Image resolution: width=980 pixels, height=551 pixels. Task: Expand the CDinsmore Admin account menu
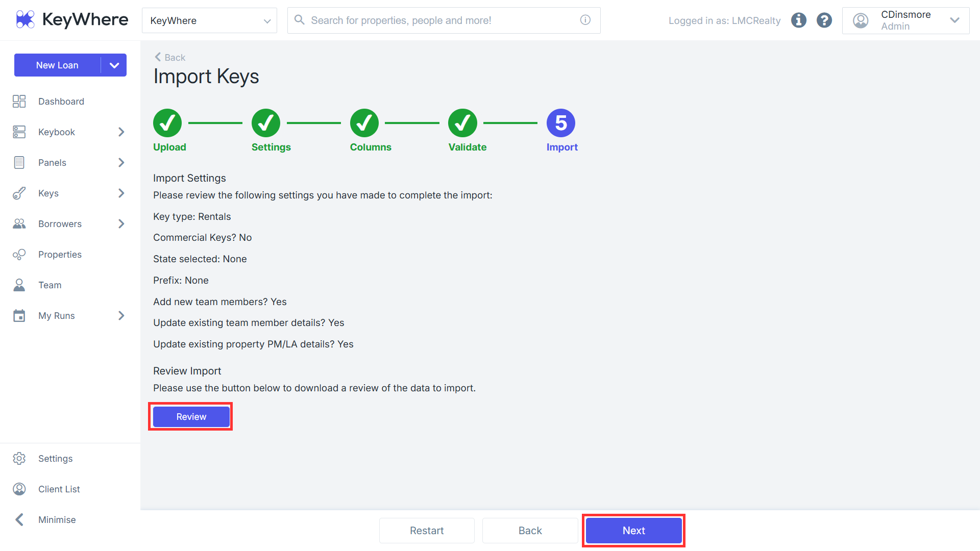coord(905,20)
